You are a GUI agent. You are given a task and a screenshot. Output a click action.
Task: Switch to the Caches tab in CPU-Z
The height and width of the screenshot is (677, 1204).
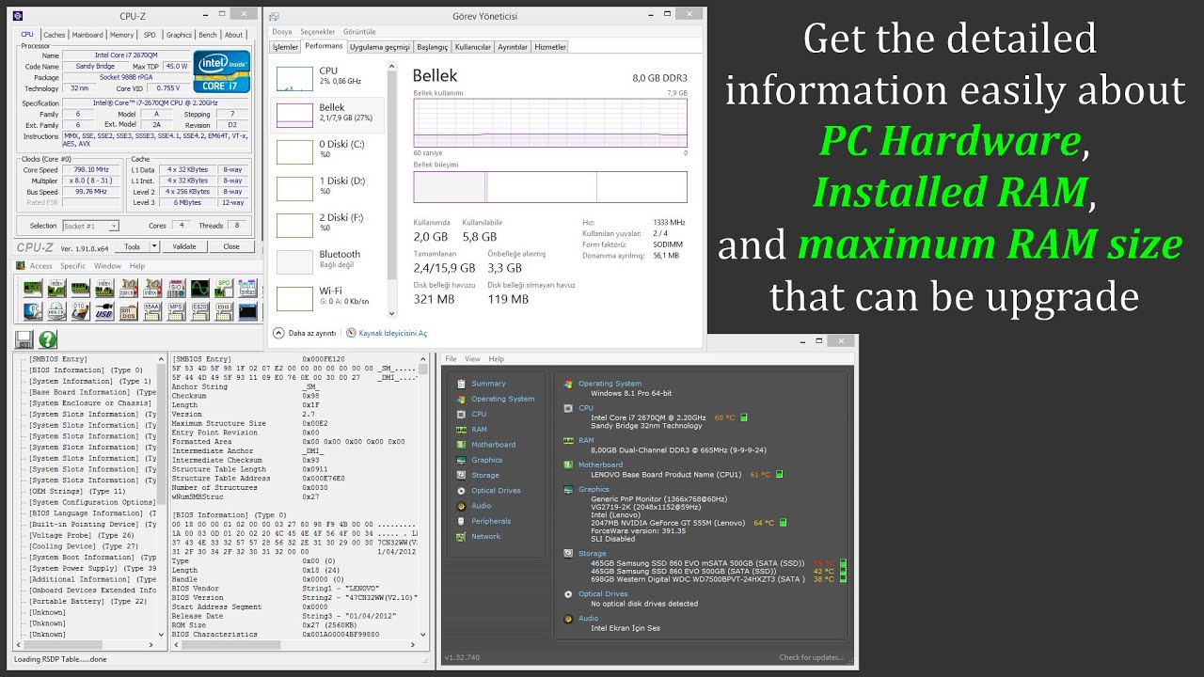[55, 35]
